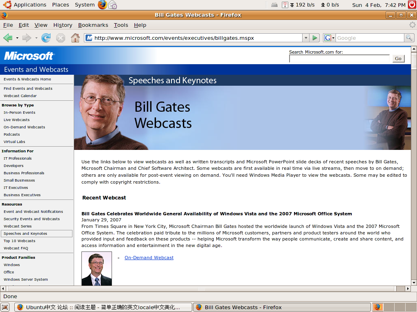417x312 pixels.
Task: Reload the current page
Action: click(x=46, y=38)
